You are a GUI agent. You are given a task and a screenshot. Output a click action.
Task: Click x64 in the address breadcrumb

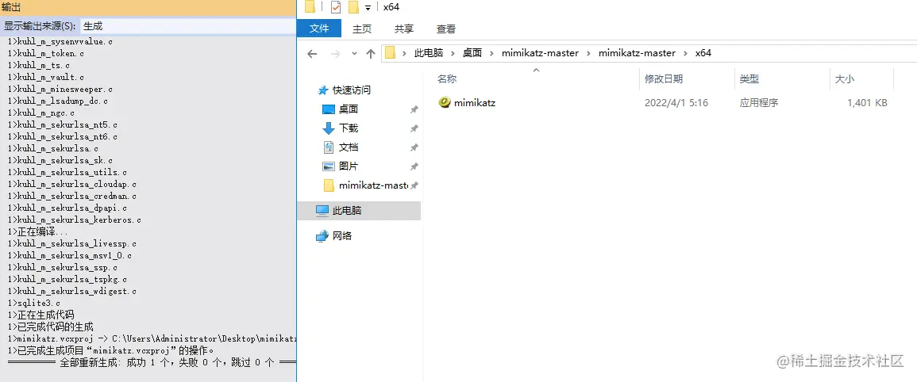point(703,53)
